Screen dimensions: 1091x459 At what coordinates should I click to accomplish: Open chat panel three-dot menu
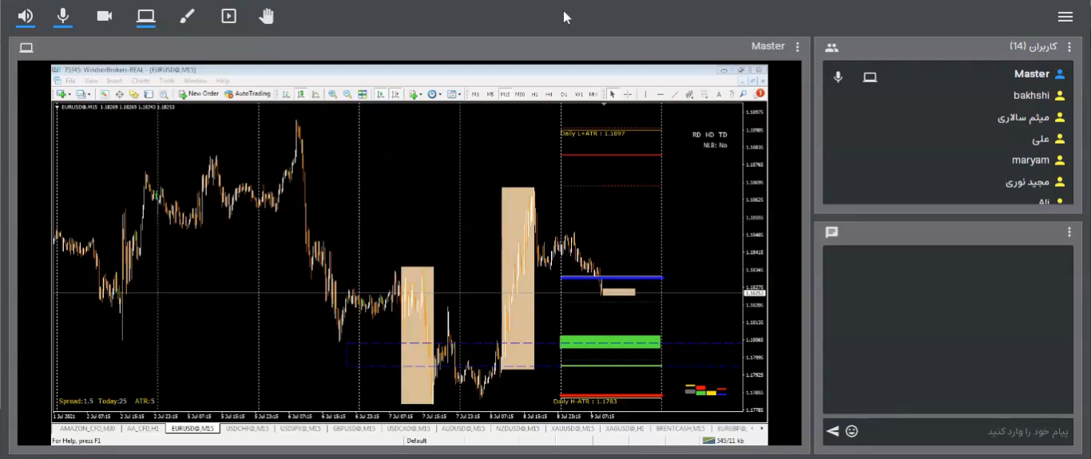[1069, 232]
